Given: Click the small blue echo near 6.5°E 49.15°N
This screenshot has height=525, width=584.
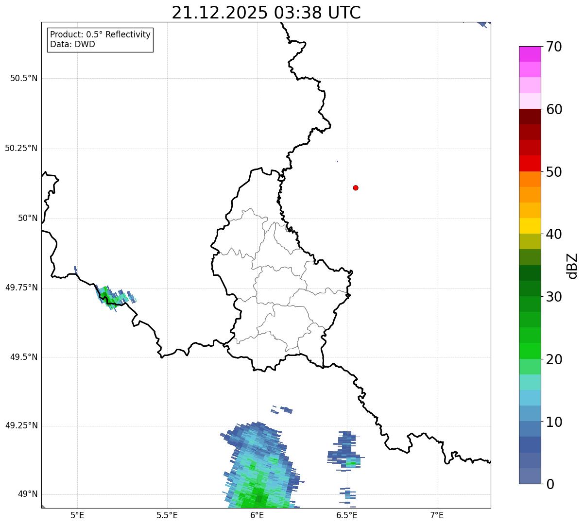Looking at the screenshot, I should (345, 451).
